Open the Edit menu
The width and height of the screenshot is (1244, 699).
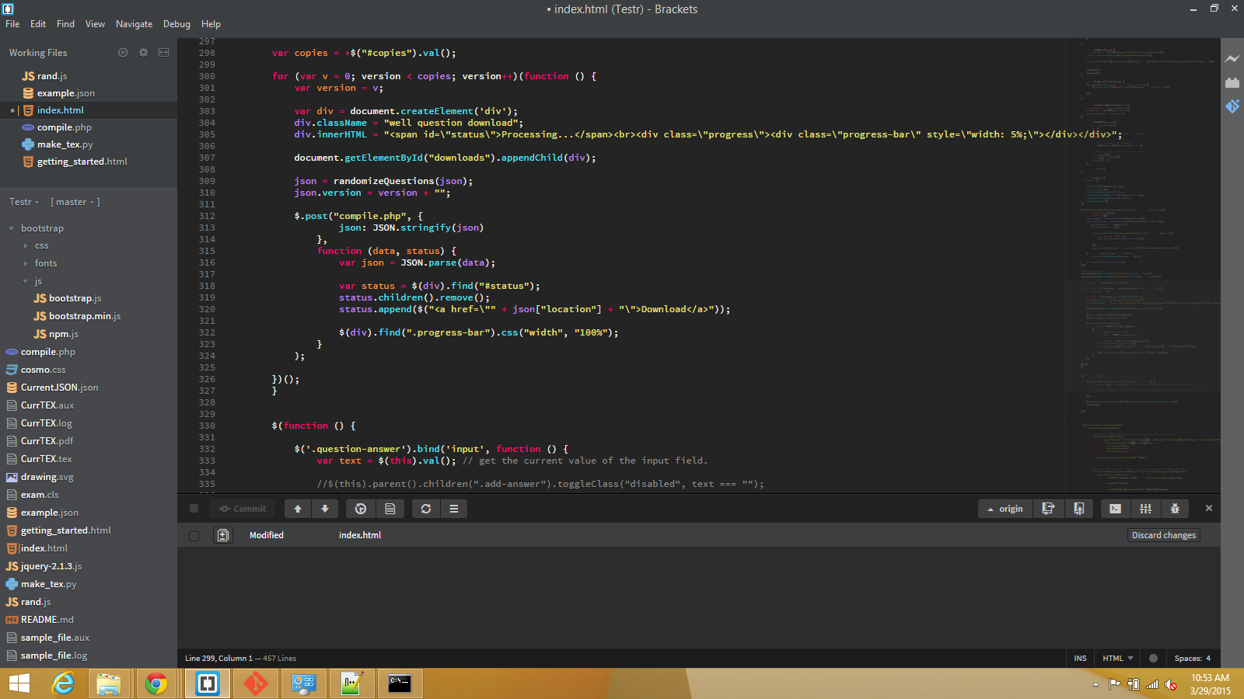pyautogui.click(x=38, y=24)
